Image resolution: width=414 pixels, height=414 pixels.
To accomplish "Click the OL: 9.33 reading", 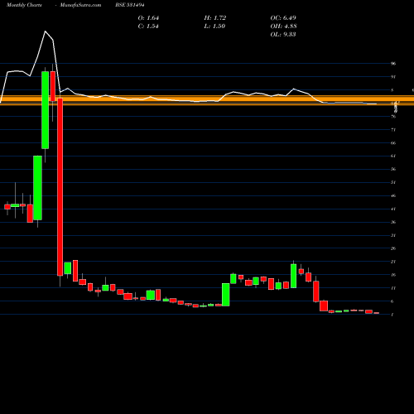I will click(x=283, y=35).
